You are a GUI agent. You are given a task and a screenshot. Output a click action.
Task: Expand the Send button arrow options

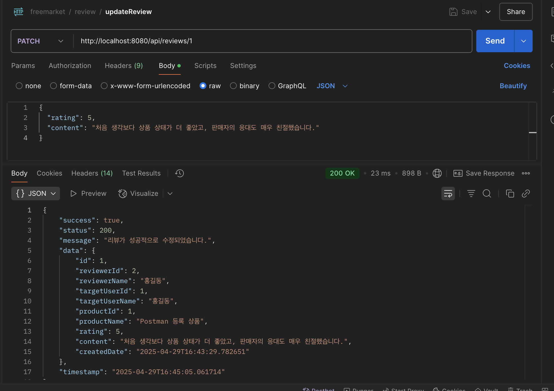point(523,41)
